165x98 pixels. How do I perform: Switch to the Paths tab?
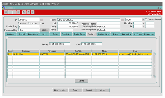[x=55, y=34]
